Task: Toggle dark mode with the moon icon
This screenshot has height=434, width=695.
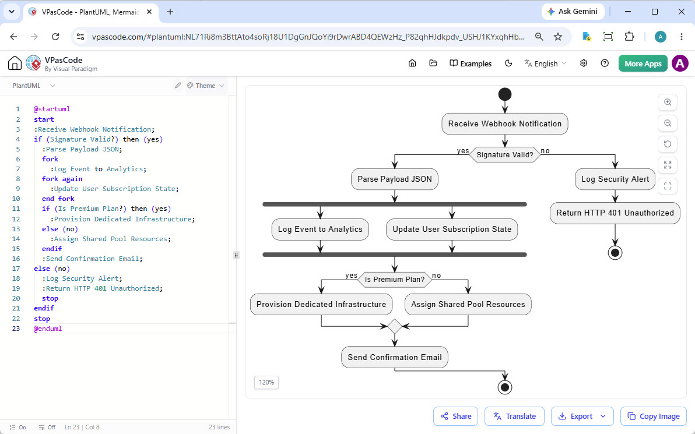Action: coord(508,63)
